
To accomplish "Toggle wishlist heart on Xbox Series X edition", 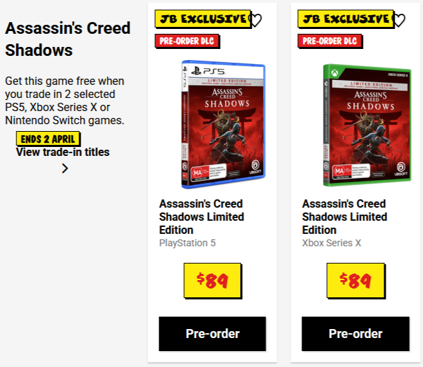I will coord(398,20).
